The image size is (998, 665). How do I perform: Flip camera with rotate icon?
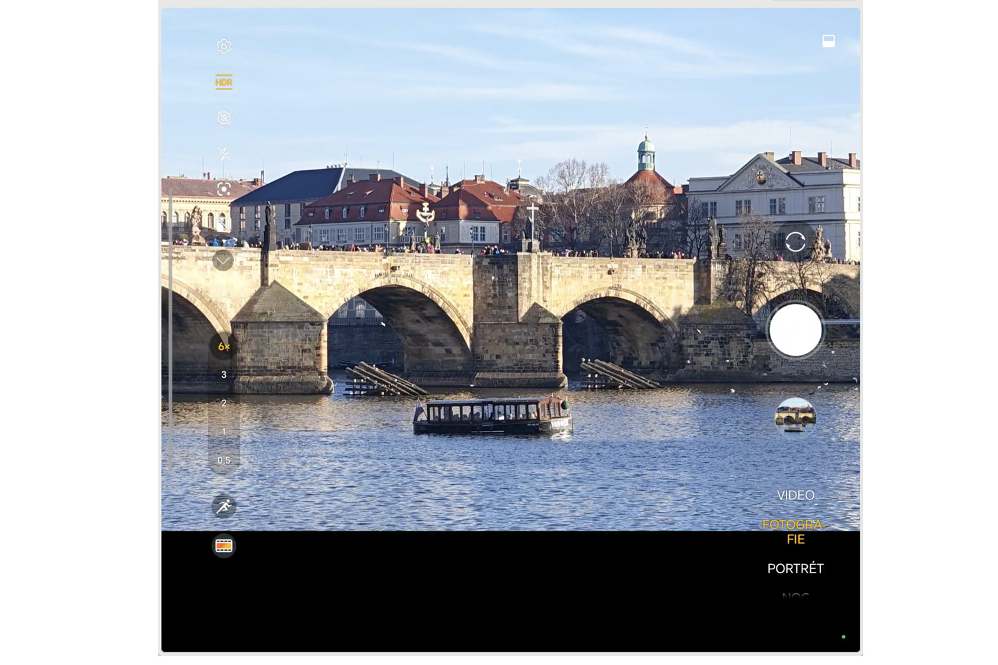tap(795, 241)
